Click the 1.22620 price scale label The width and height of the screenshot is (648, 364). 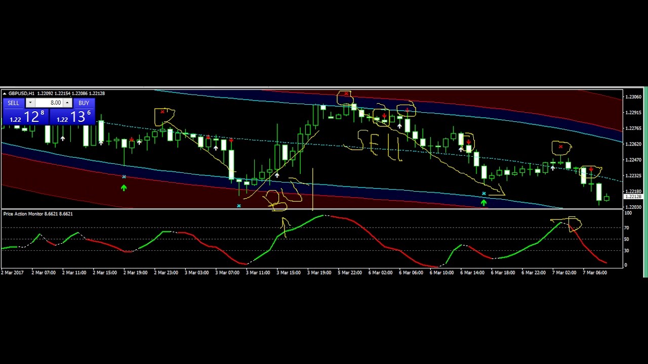pos(634,144)
